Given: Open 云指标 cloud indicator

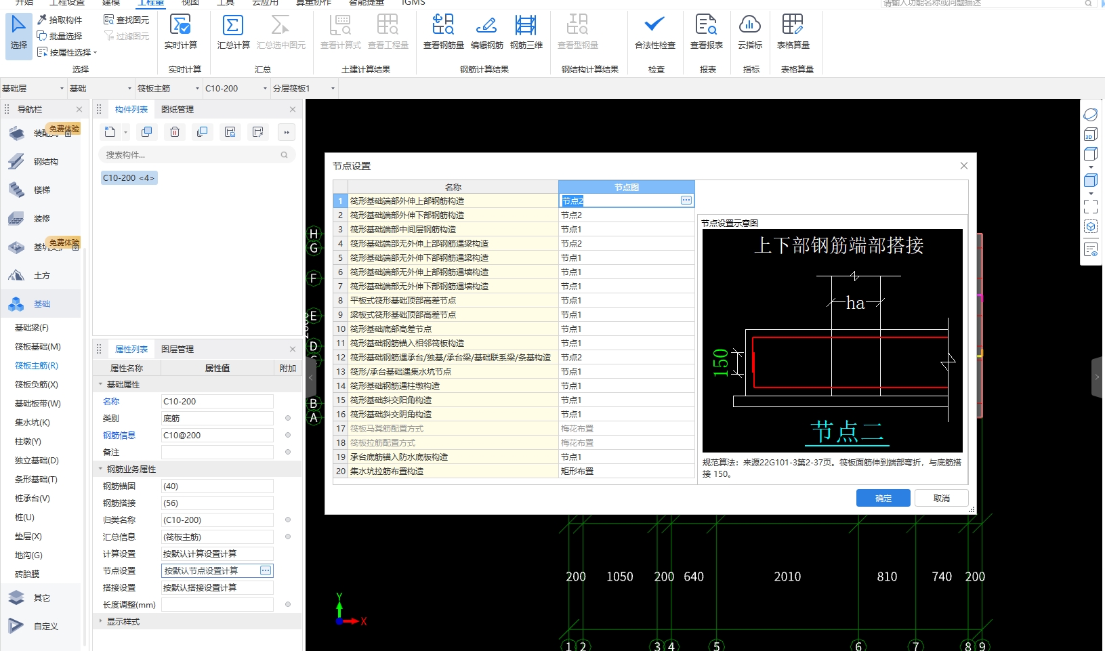Looking at the screenshot, I should tap(750, 32).
